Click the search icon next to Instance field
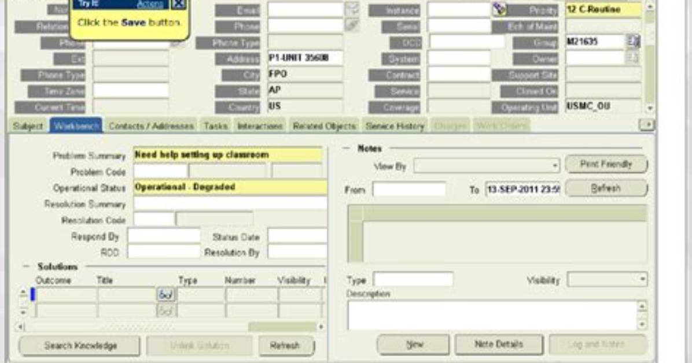Viewport: 692px width, 363px height. 499,9
